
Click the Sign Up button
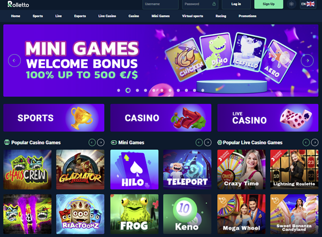pyautogui.click(x=269, y=4)
